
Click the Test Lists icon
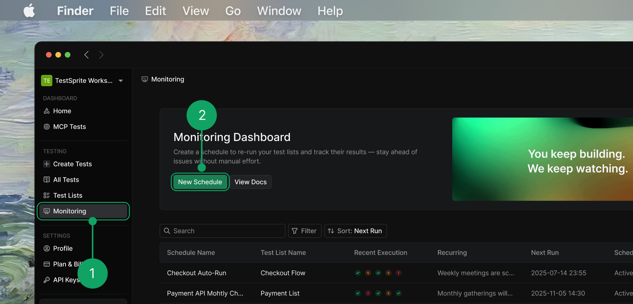pyautogui.click(x=47, y=196)
